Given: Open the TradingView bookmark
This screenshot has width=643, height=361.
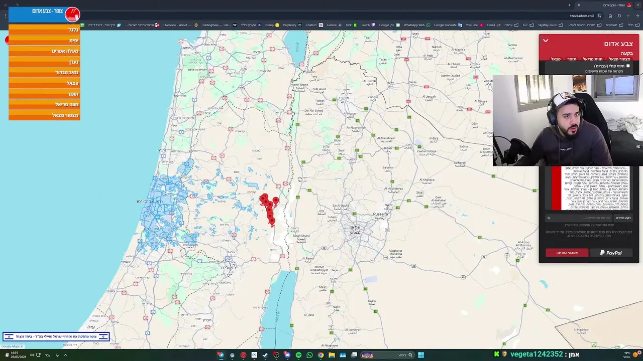Looking at the screenshot, I should pos(219,25).
